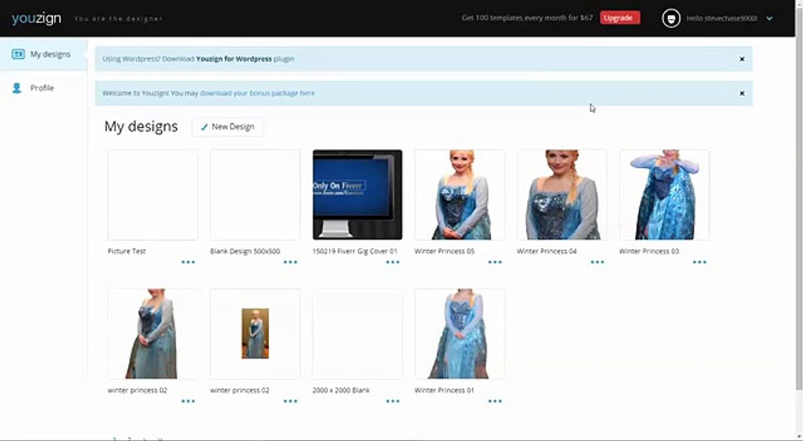
Task: Click the '2000 x 2000 Blank' design name
Action: point(342,390)
